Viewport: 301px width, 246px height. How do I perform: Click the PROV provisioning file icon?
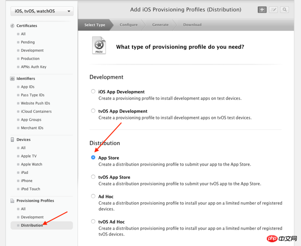99,45
